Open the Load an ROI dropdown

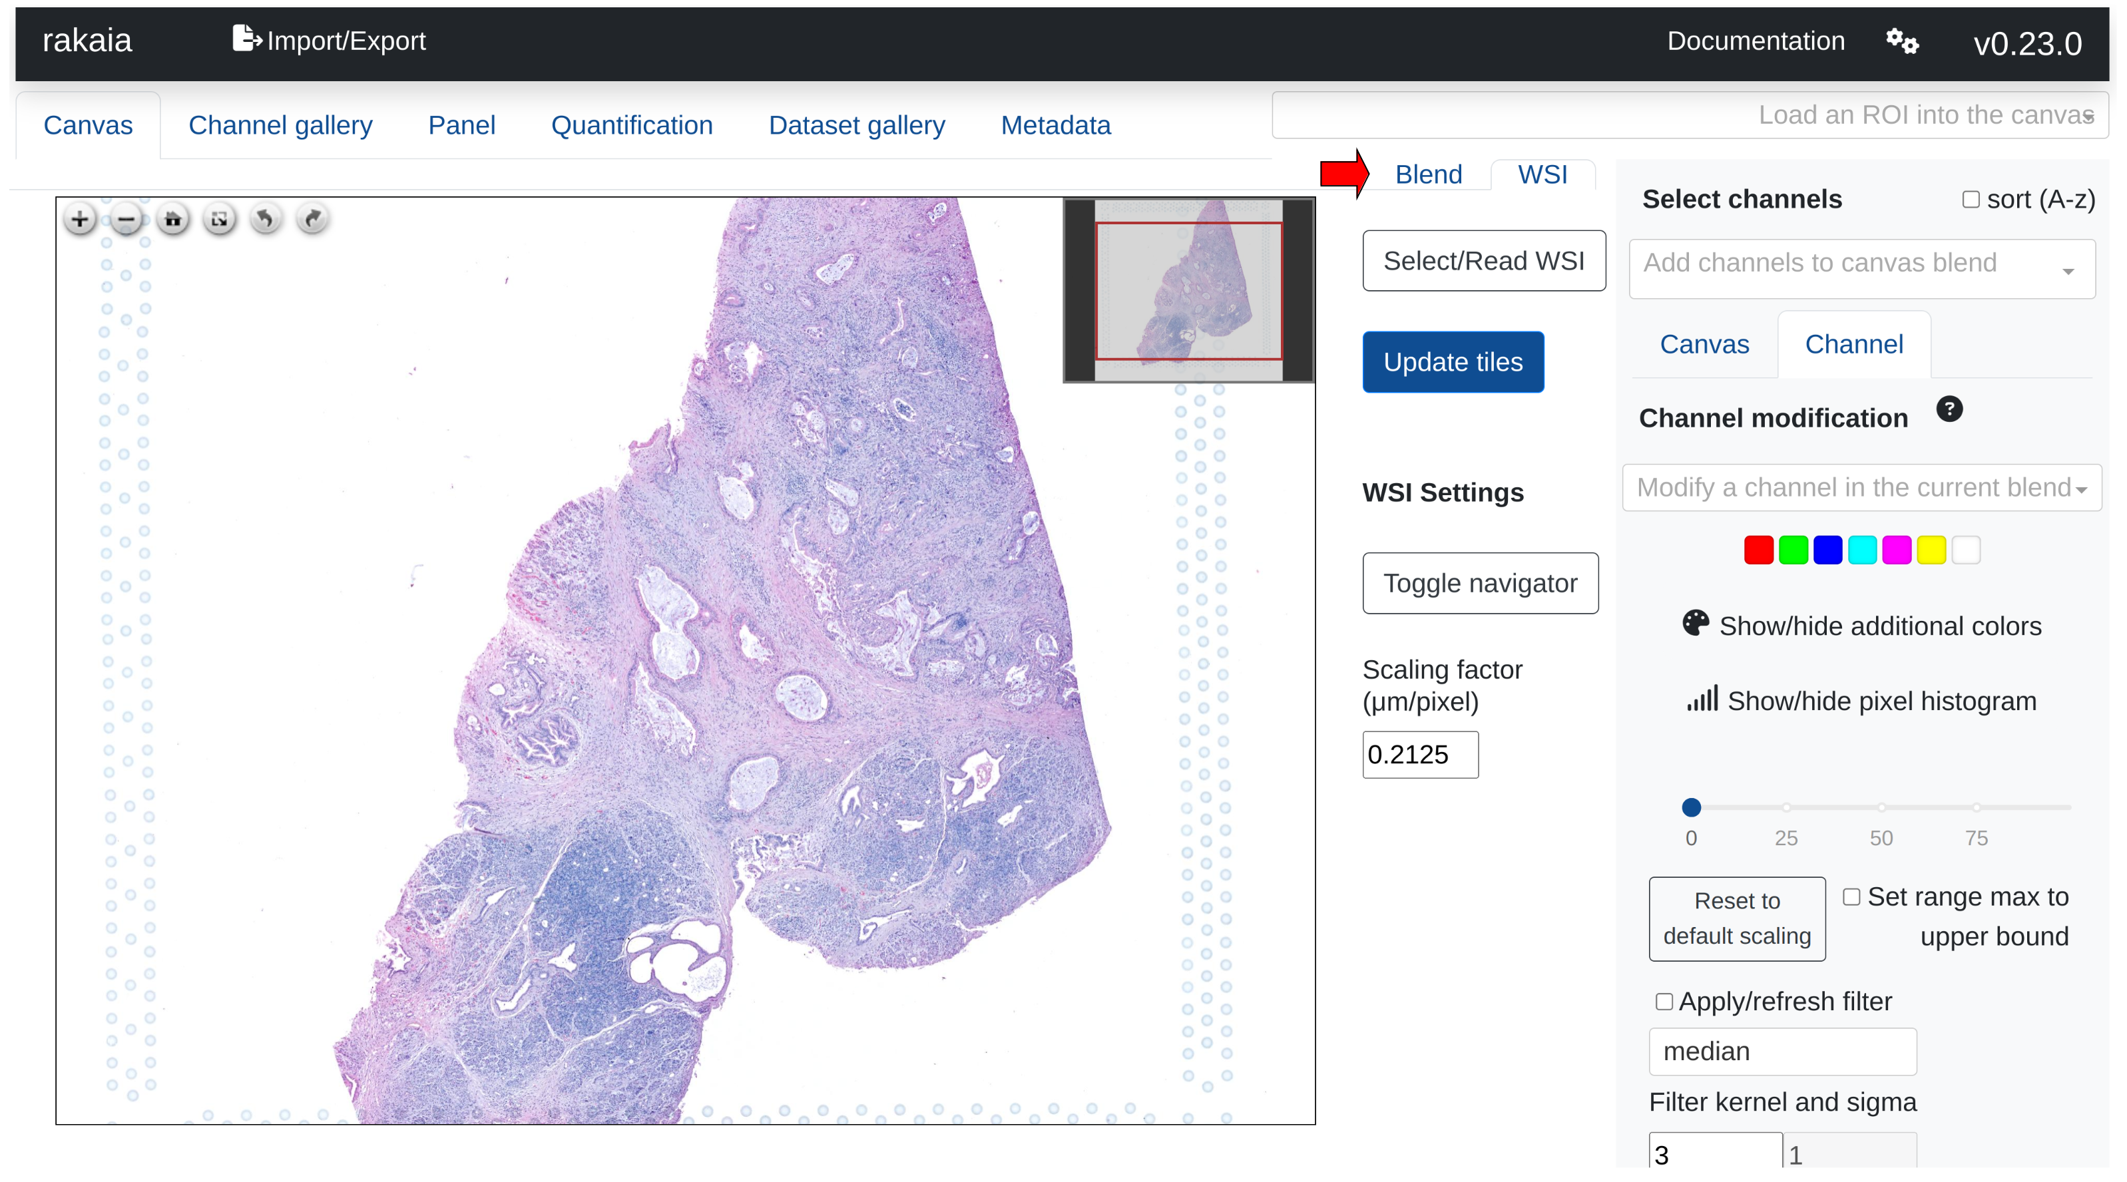(x=1690, y=116)
